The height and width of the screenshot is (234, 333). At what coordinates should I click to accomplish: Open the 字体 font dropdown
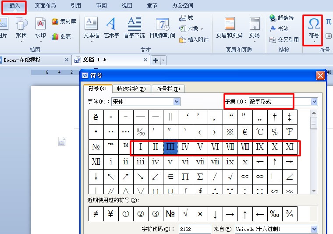[x=177, y=102]
